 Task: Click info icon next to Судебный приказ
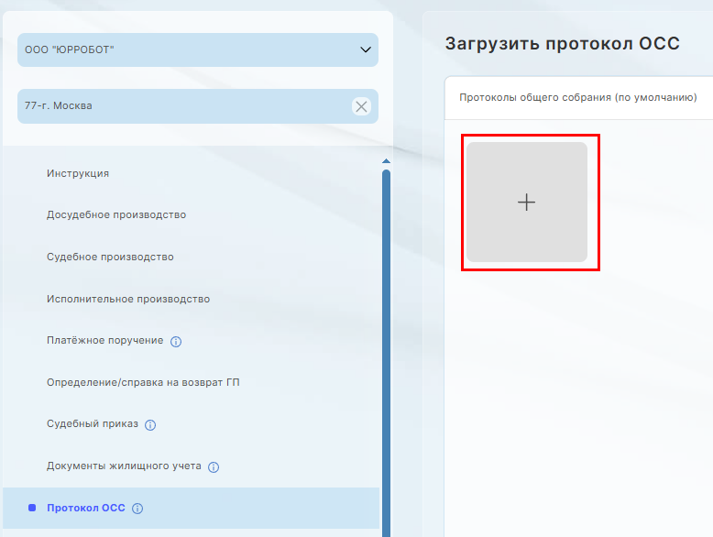150,425
